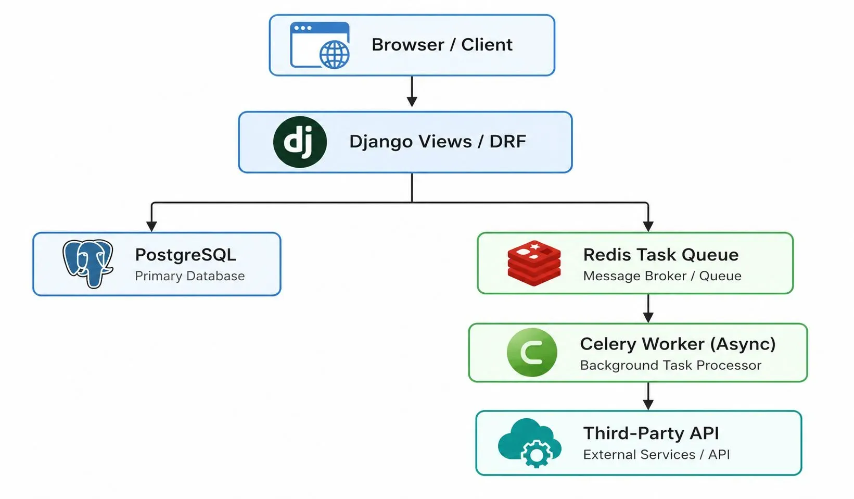Screen dimensions: 854x499
Task: Select the "Primary Database" subtitle
Action: [x=190, y=276]
